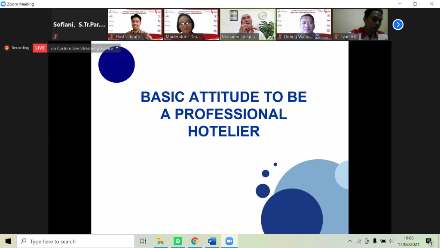
Task: Click the muted mic icon on Sofiani's tile
Action: pos(55,37)
